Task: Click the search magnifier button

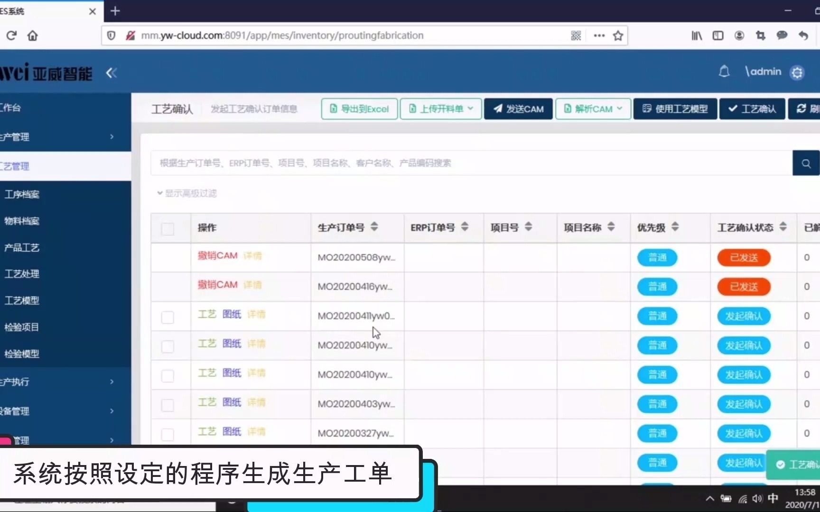Action: [806, 163]
